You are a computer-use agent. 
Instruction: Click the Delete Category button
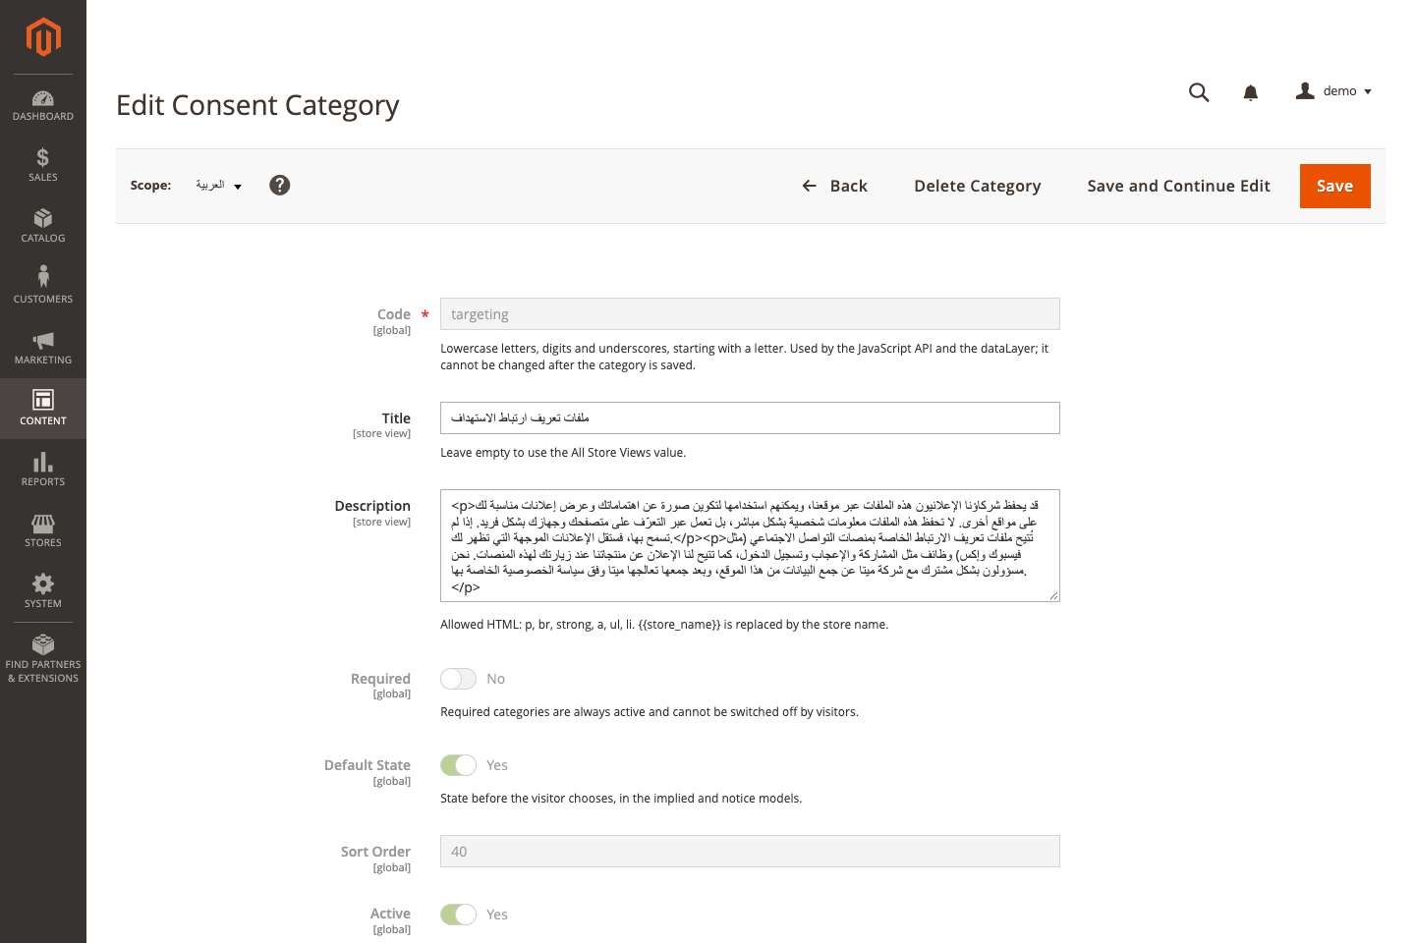(x=978, y=186)
